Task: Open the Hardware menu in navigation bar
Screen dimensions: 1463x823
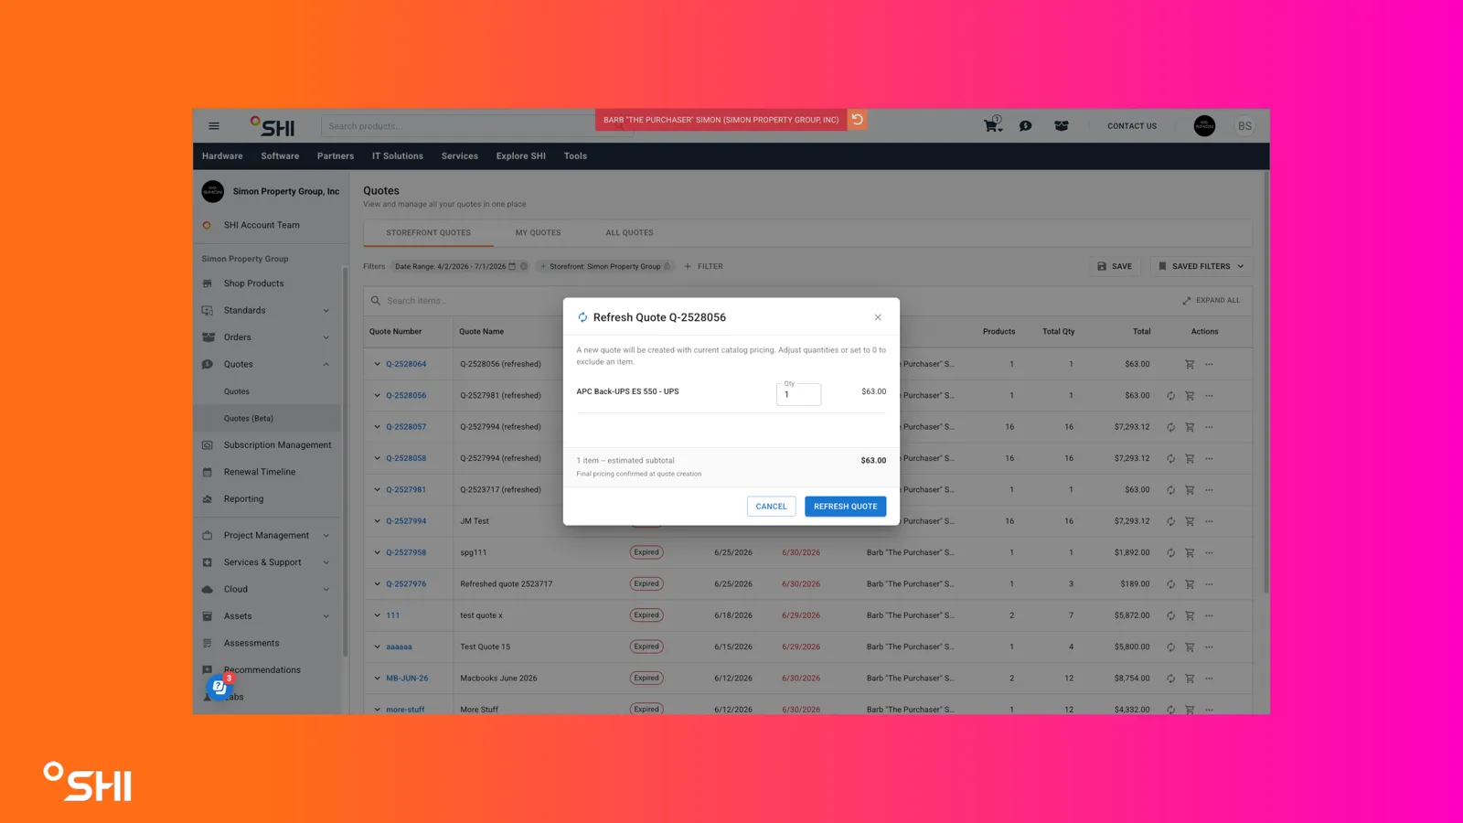Action: coord(222,156)
